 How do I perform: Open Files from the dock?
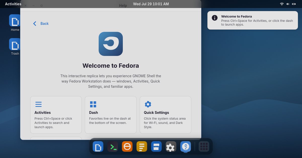[98, 146]
